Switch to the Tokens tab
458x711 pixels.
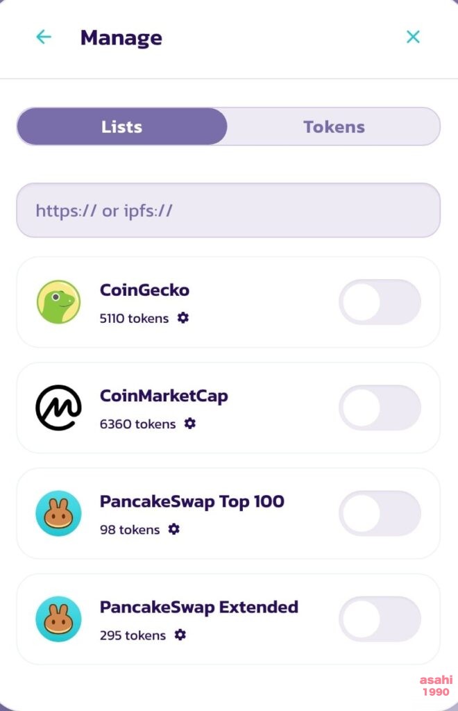[x=334, y=126]
